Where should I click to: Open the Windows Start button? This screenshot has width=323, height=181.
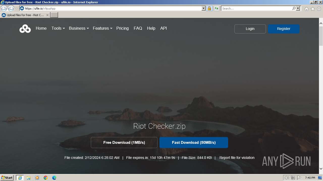click(7, 178)
